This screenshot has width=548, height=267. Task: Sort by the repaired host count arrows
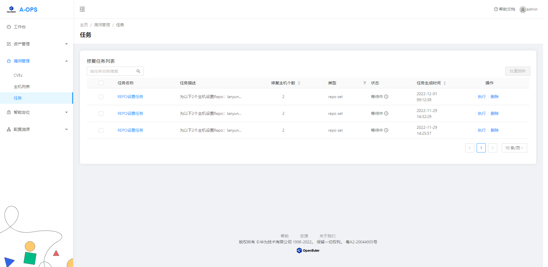299,83
